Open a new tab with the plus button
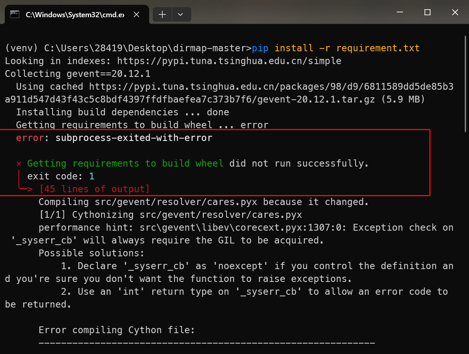Screen dimensions: 469x354 tap(162, 14)
